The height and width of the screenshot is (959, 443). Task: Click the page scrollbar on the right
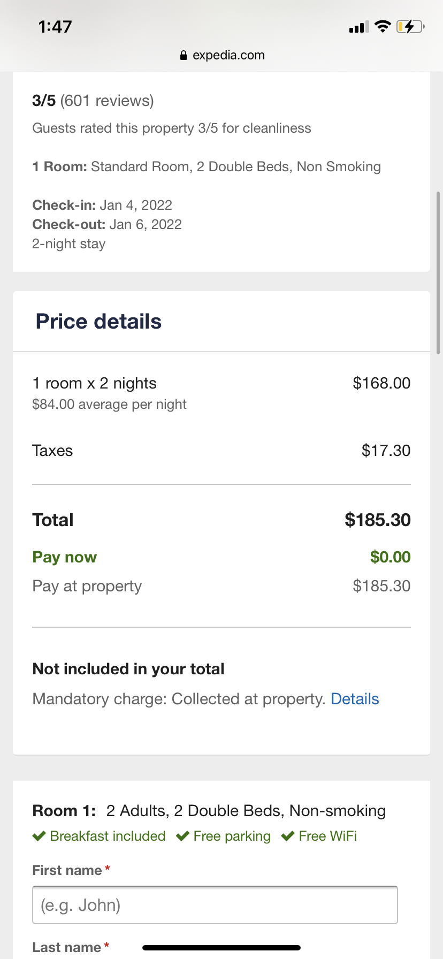(x=438, y=273)
